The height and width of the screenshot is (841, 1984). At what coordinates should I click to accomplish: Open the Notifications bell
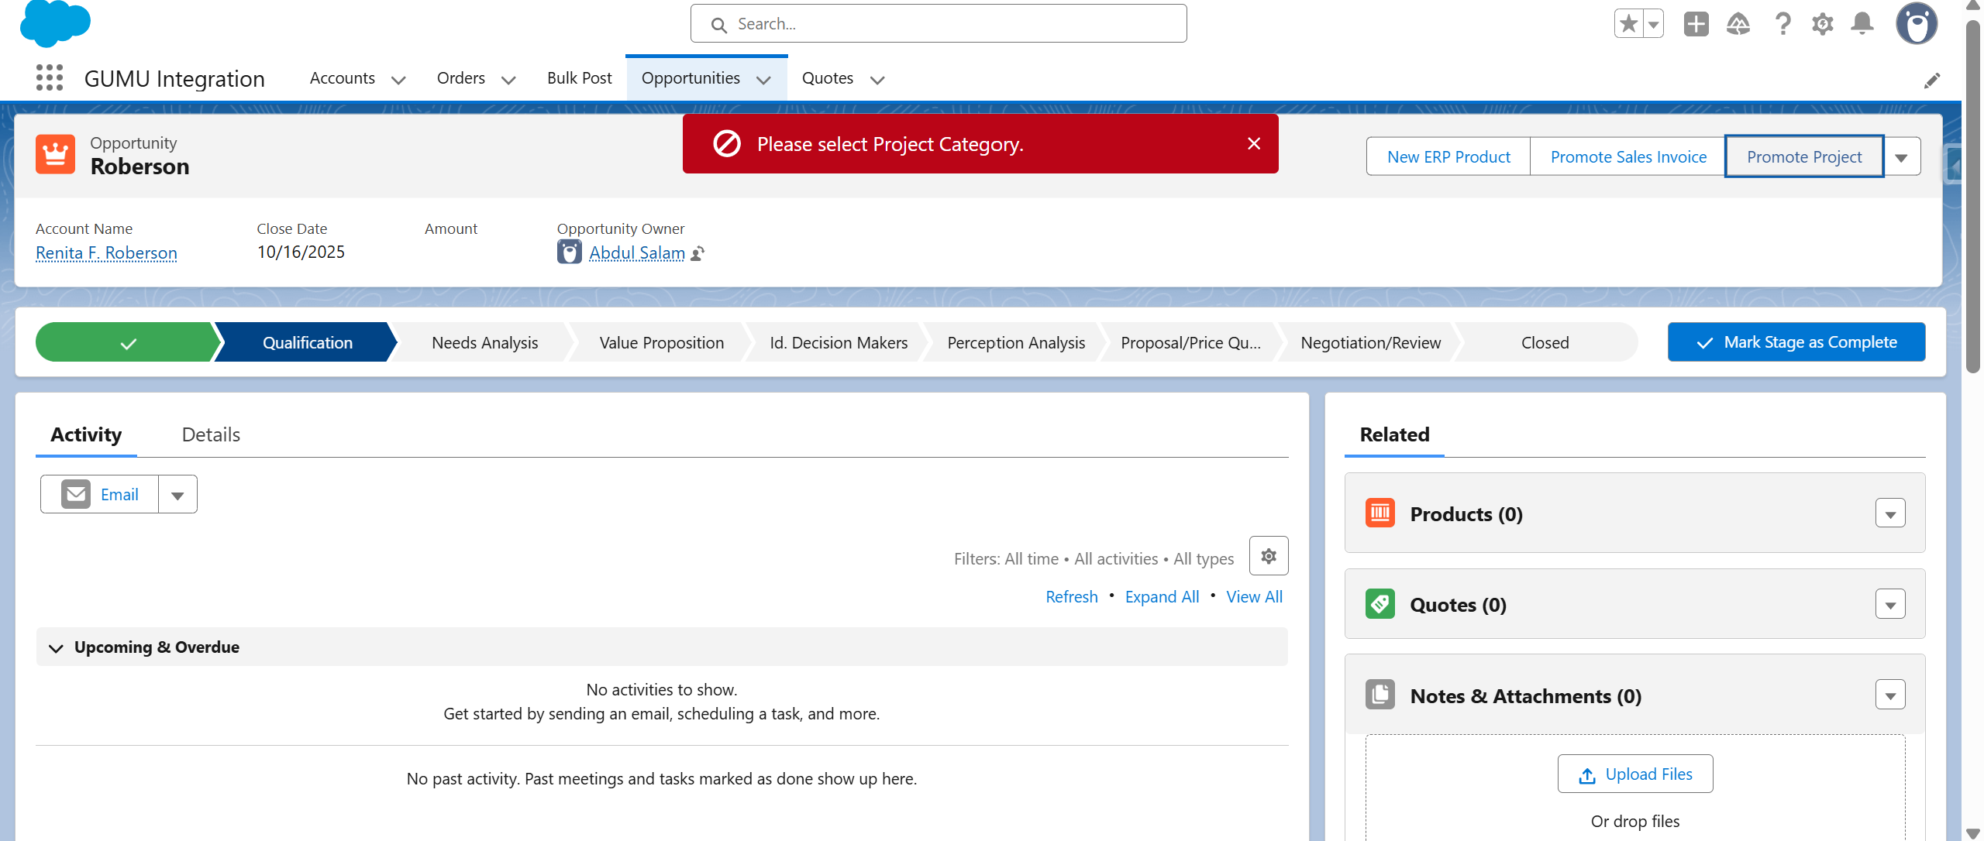coord(1862,24)
